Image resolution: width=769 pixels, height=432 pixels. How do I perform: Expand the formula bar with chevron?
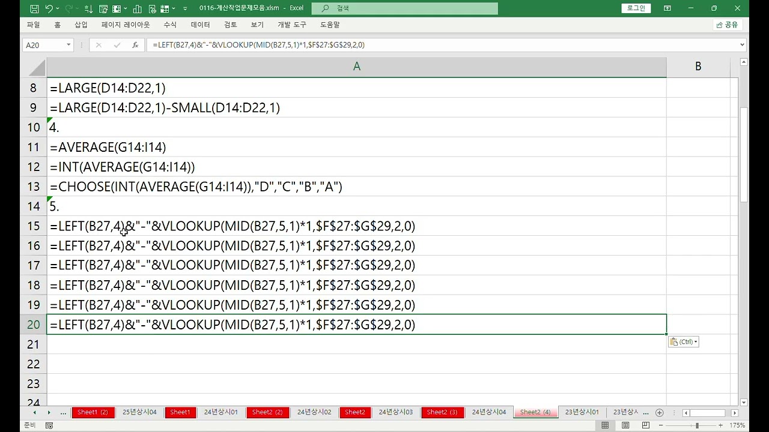pyautogui.click(x=743, y=45)
